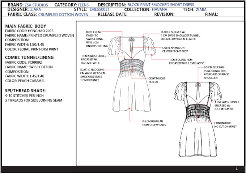This screenshot has height=174, width=246.
Task: Click FABRIC NAME: SWISS COTTON line
Action: (29, 67)
